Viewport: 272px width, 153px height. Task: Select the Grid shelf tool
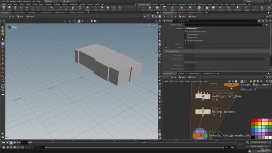(x=27, y=8)
